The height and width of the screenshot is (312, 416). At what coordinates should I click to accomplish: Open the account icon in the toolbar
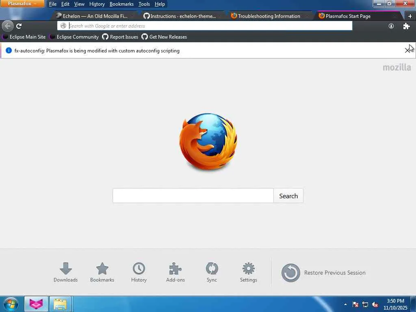coord(391,26)
